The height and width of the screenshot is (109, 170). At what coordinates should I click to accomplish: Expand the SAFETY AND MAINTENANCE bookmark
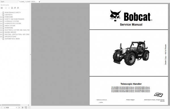pos(1,19)
